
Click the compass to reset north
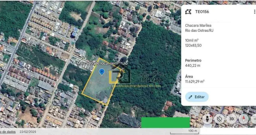point(243,119)
